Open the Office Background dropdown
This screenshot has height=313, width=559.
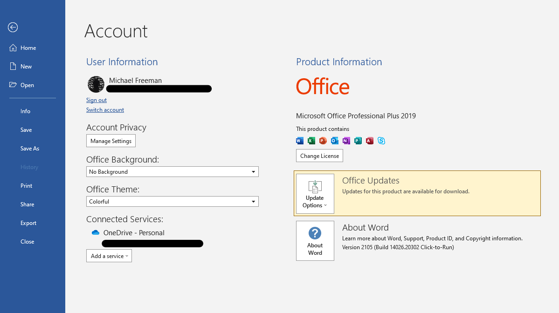pyautogui.click(x=173, y=172)
